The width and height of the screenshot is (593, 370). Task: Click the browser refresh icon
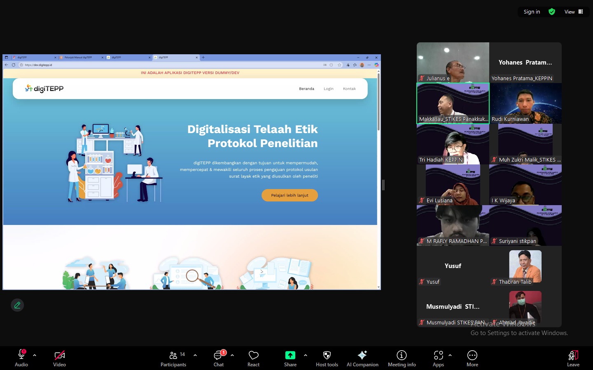(14, 65)
